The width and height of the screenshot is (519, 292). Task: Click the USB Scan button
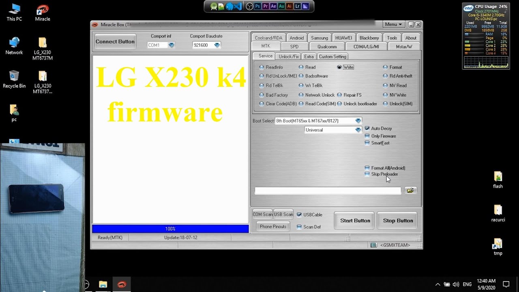coord(283,215)
